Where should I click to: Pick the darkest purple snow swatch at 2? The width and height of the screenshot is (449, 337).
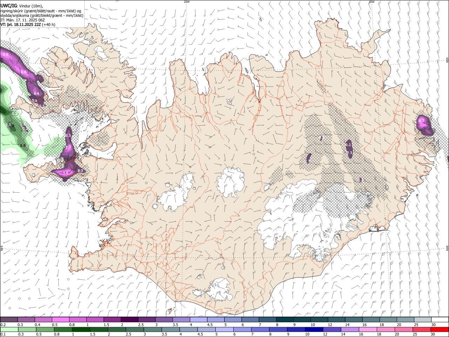click(129, 319)
